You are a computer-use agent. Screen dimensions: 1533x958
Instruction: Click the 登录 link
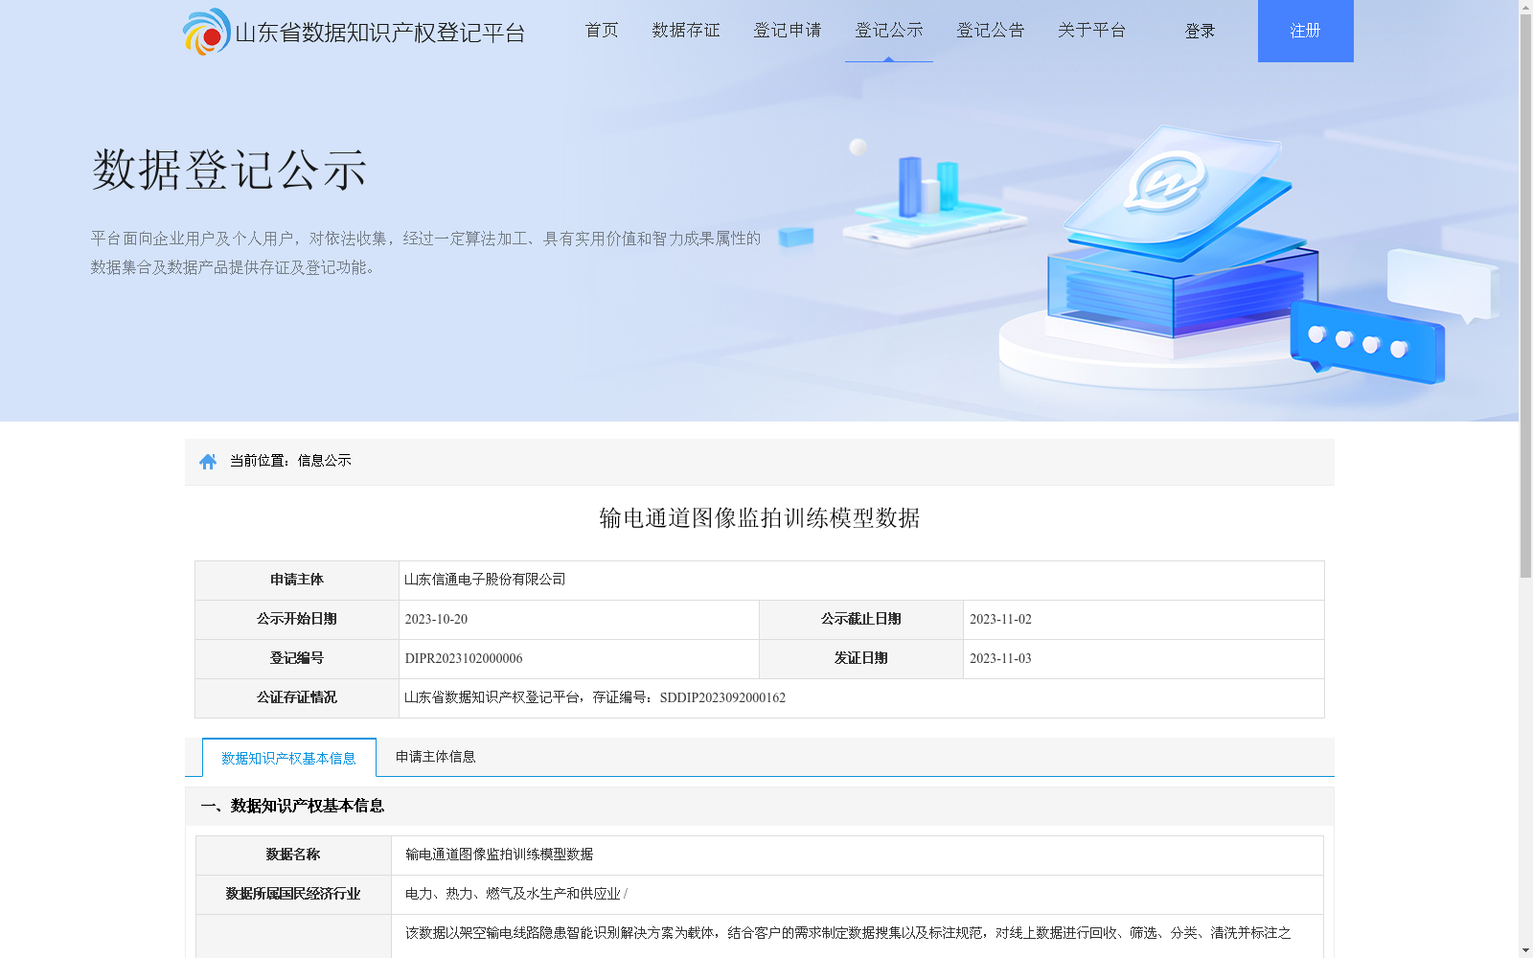click(1200, 32)
